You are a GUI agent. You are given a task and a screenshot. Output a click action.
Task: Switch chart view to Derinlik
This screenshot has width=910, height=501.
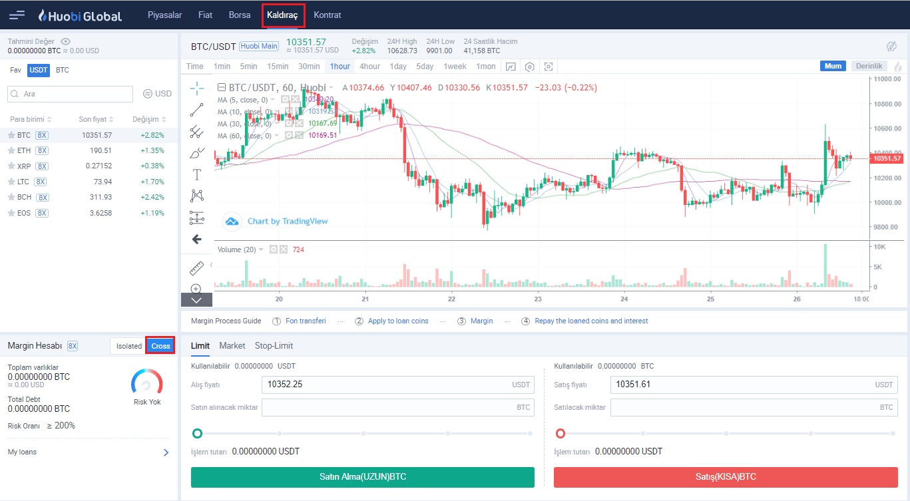click(x=869, y=66)
